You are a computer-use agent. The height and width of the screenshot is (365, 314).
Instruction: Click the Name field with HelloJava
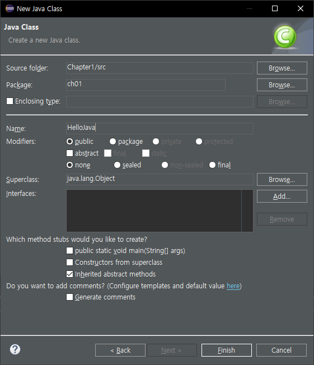pos(160,128)
